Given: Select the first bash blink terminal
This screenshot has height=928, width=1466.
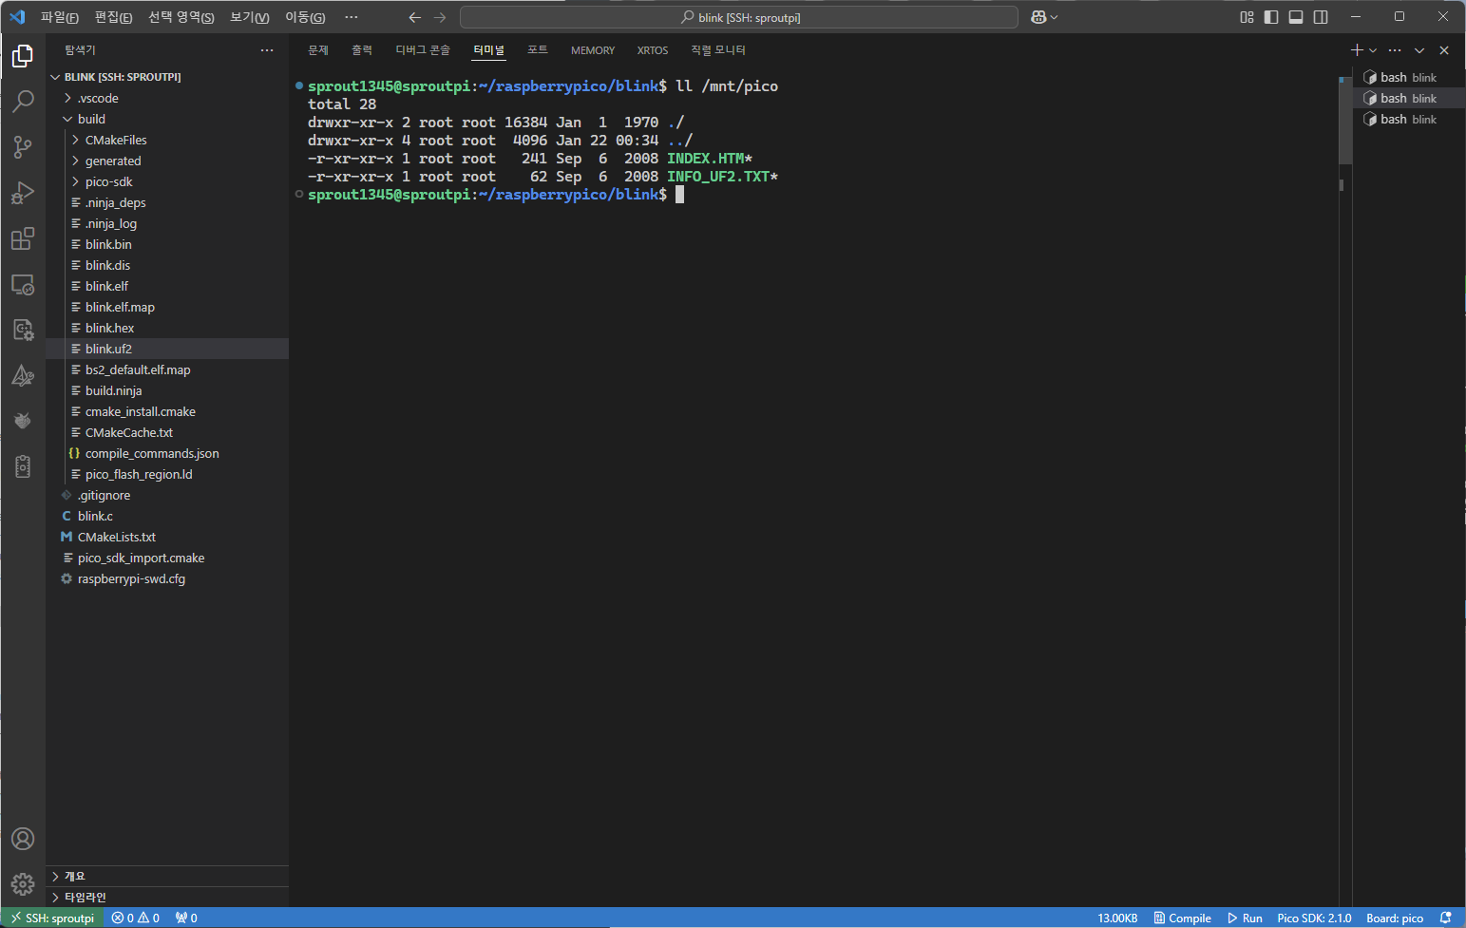Looking at the screenshot, I should tap(1409, 77).
